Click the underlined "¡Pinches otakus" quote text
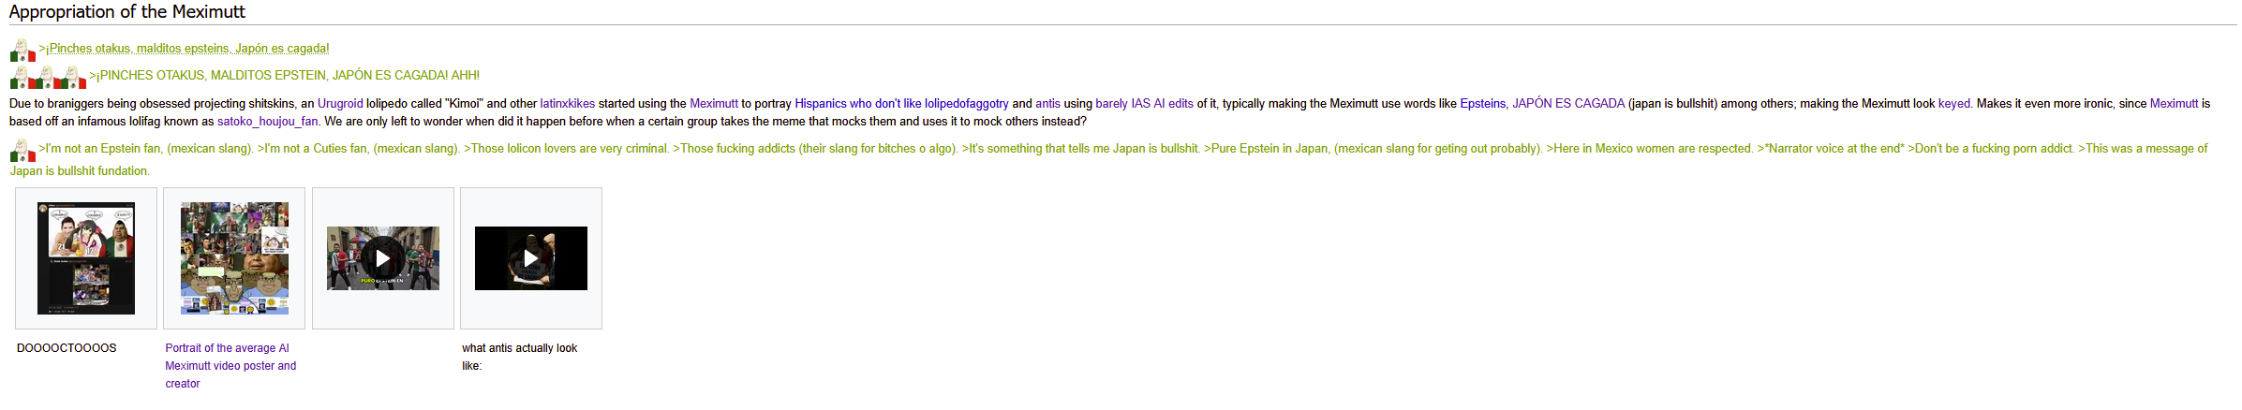The height and width of the screenshot is (410, 2242). 188,49
